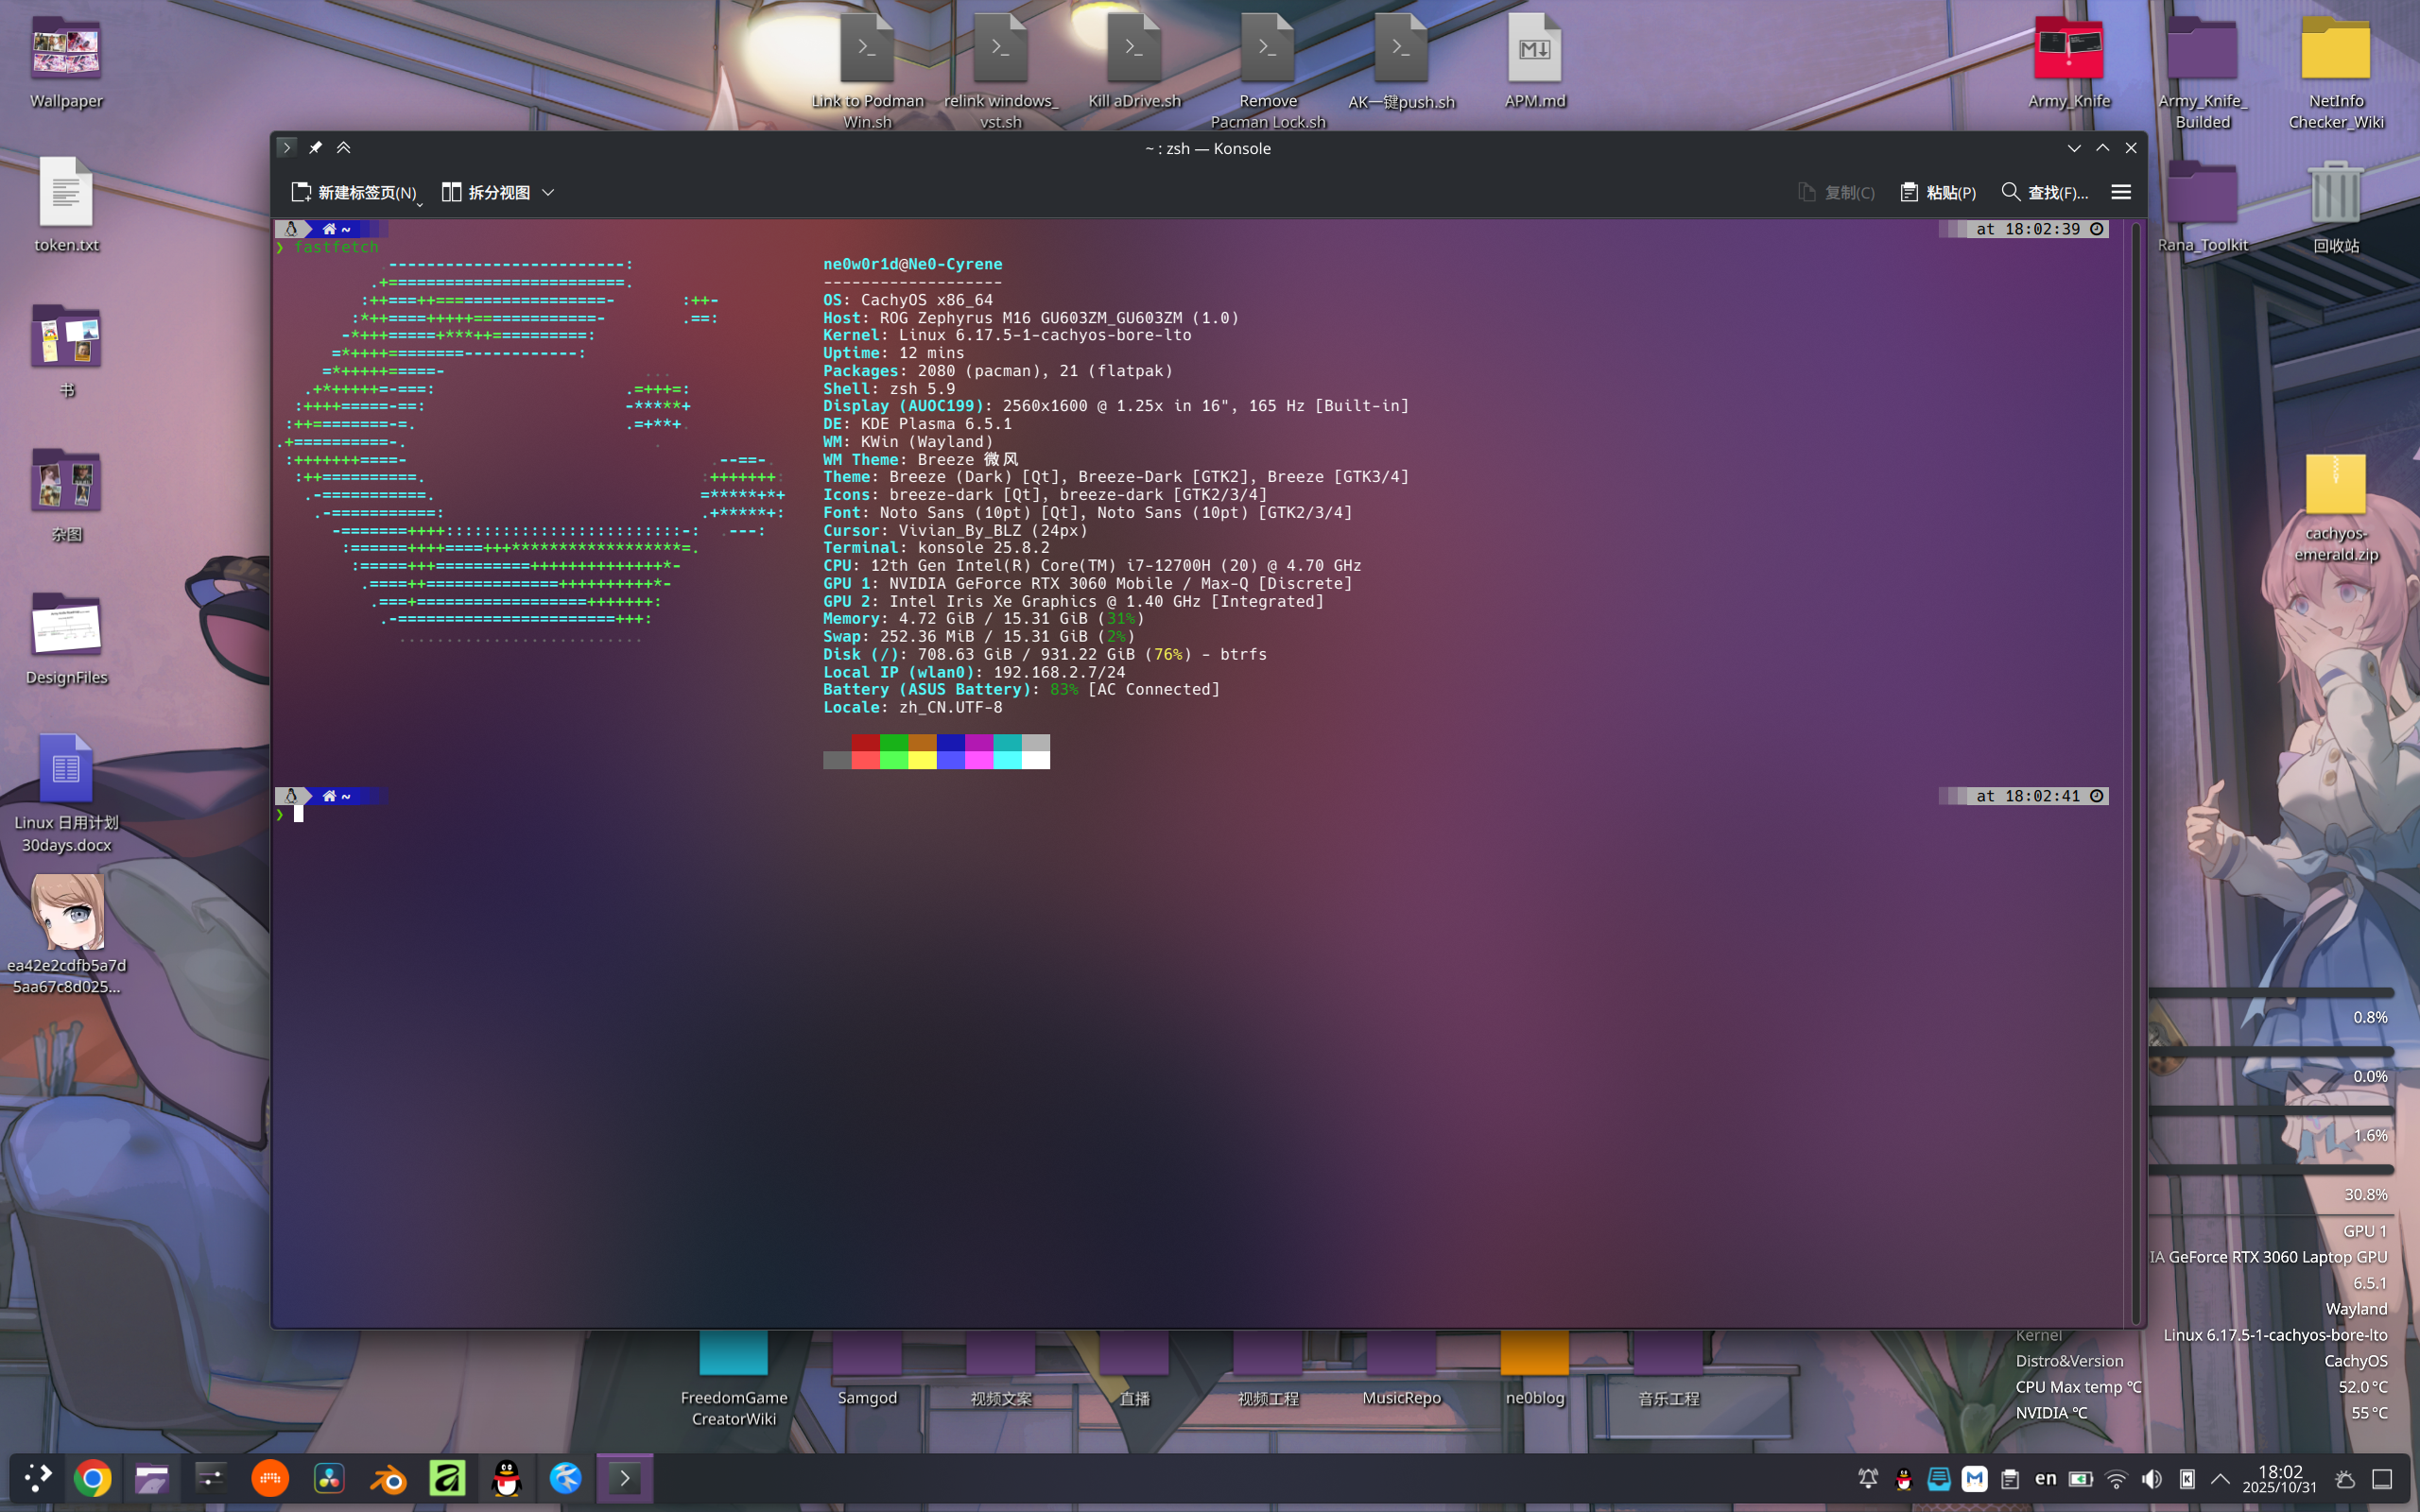Click the Tux penguin segment in the prompt
The width and height of the screenshot is (2420, 1512).
click(290, 229)
